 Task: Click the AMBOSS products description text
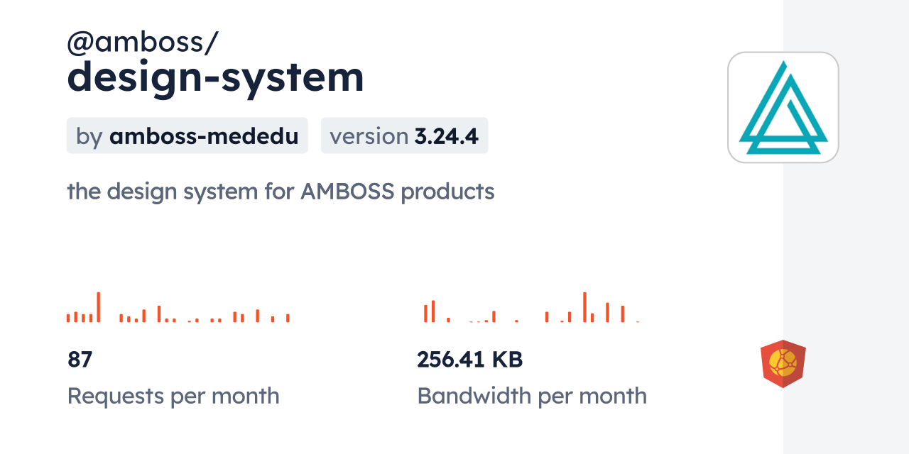(x=281, y=191)
